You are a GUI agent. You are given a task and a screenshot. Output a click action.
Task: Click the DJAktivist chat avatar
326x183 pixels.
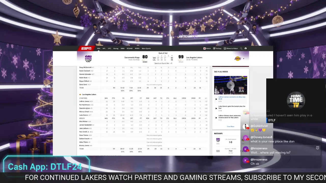246,127
